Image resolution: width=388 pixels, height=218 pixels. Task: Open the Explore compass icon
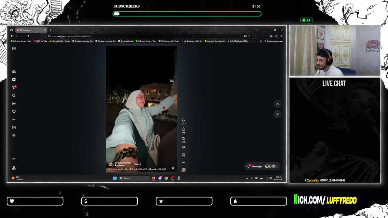coord(14,104)
